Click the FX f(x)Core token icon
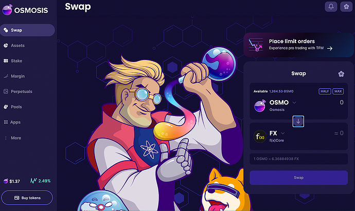The width and height of the screenshot is (355, 211). tap(260, 137)
